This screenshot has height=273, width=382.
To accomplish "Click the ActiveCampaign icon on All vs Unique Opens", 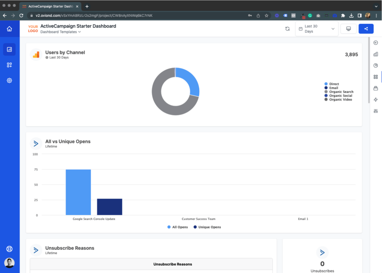I will [x=36, y=144].
